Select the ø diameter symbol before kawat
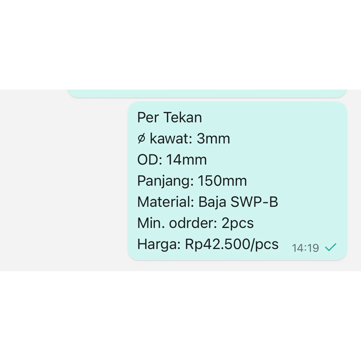This screenshot has width=361, height=361. [142, 139]
